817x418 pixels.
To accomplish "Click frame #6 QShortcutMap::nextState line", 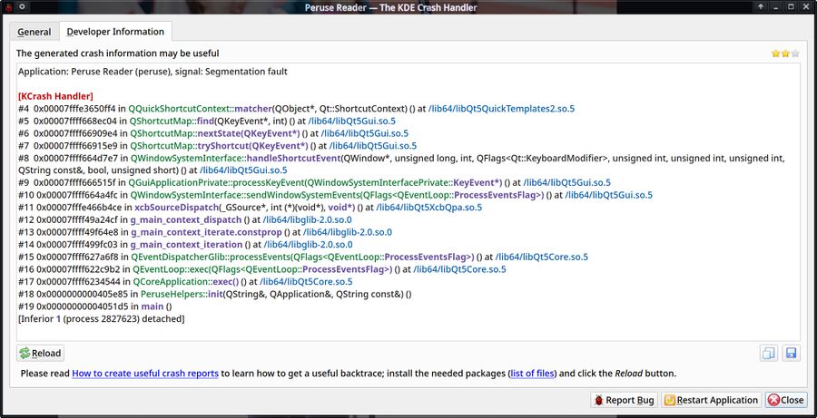I will pos(213,133).
